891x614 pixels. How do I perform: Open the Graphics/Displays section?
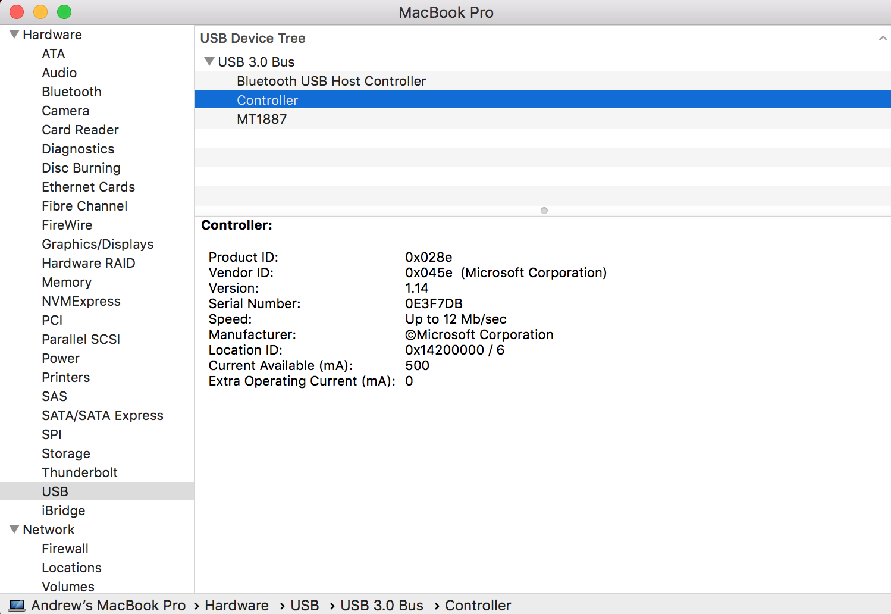[97, 244]
